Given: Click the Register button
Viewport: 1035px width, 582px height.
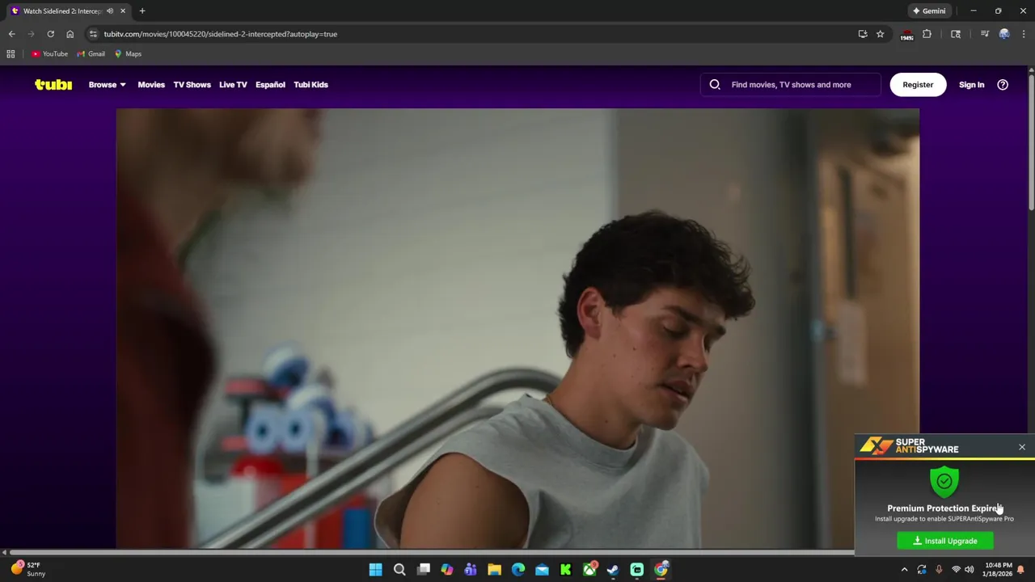Looking at the screenshot, I should coord(918,84).
